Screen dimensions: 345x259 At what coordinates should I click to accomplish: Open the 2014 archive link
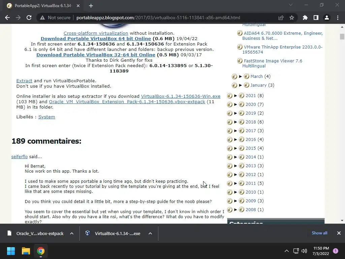point(251,157)
